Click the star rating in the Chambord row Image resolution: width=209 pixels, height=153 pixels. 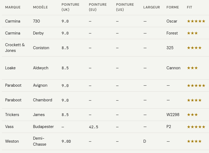pos(194,100)
